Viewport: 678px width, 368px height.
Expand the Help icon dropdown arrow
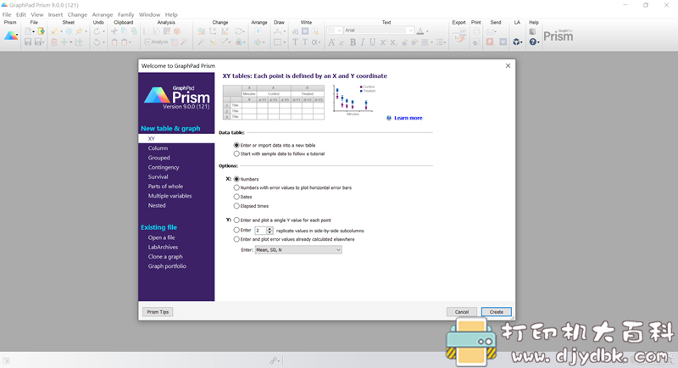[538, 42]
